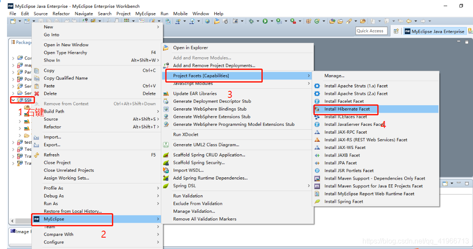This screenshot has width=473, height=249.
Task: Click the Search flashlight toolbar icon
Action: click(x=349, y=21)
